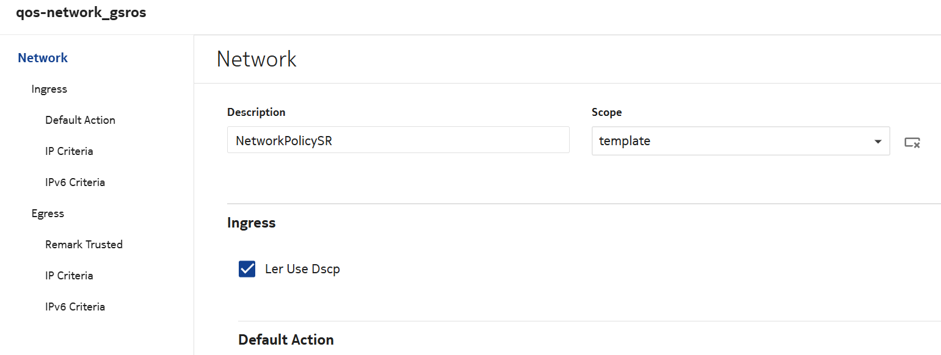The image size is (941, 355).
Task: Select IP Criteria under sidebar Egress
Action: (69, 276)
